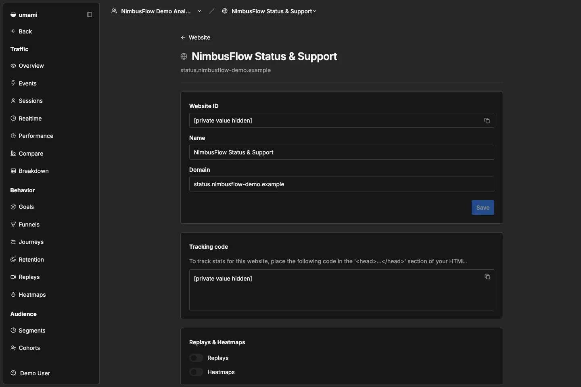Image resolution: width=581 pixels, height=387 pixels.
Task: Open Events lightning icon
Action: (x=13, y=83)
